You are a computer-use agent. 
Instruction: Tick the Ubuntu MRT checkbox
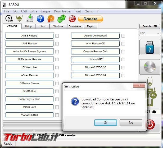click(x=123, y=60)
